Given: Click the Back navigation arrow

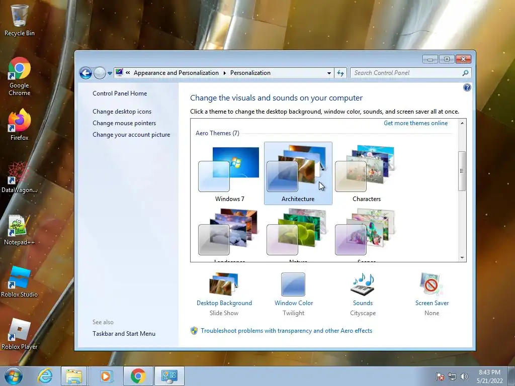Looking at the screenshot, I should (85, 73).
